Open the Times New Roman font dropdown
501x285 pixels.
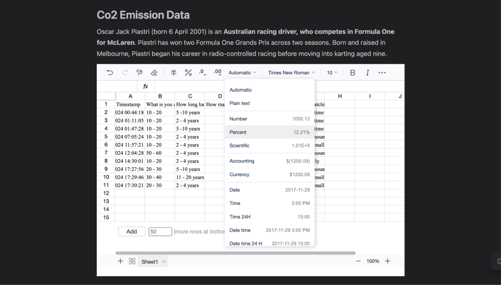[x=292, y=73]
